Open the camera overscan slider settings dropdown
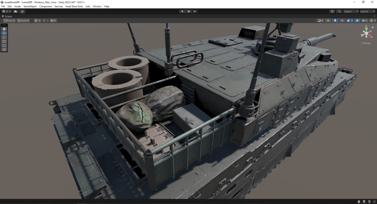Viewport: 377px width, 204px height. click(366, 20)
